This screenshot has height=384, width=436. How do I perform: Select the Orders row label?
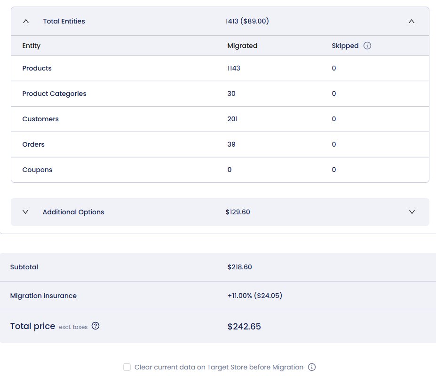coord(33,144)
